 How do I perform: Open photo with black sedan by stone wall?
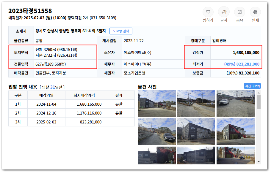[156, 132]
